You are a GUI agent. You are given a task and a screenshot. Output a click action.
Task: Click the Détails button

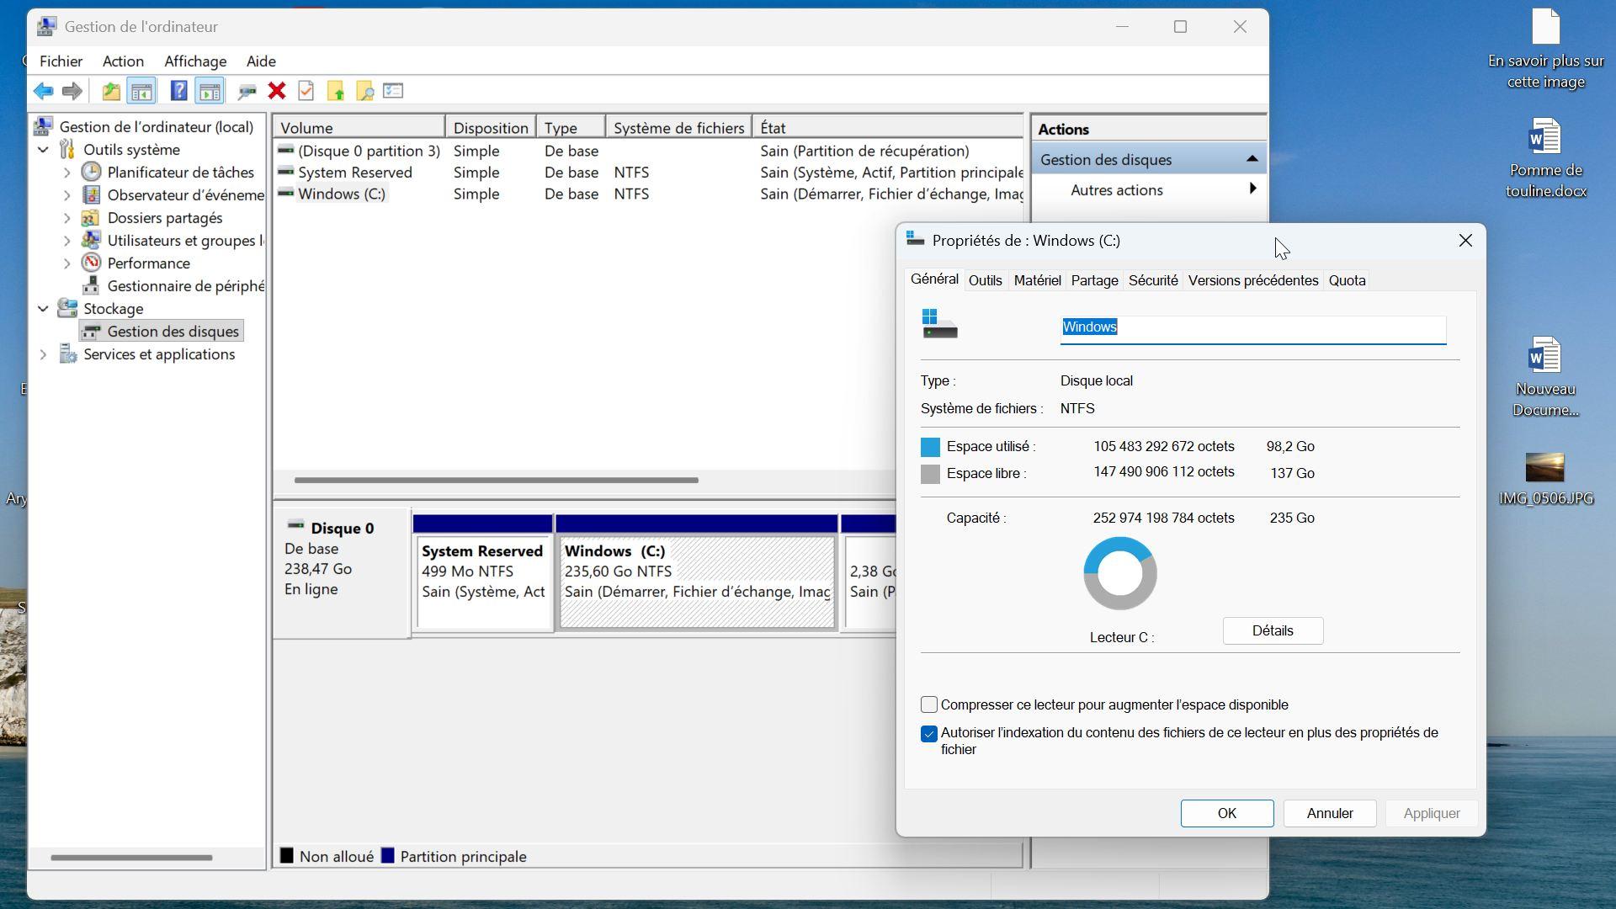(1272, 631)
